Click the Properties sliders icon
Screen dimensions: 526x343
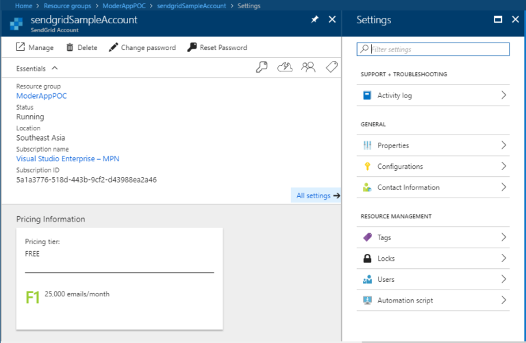367,145
